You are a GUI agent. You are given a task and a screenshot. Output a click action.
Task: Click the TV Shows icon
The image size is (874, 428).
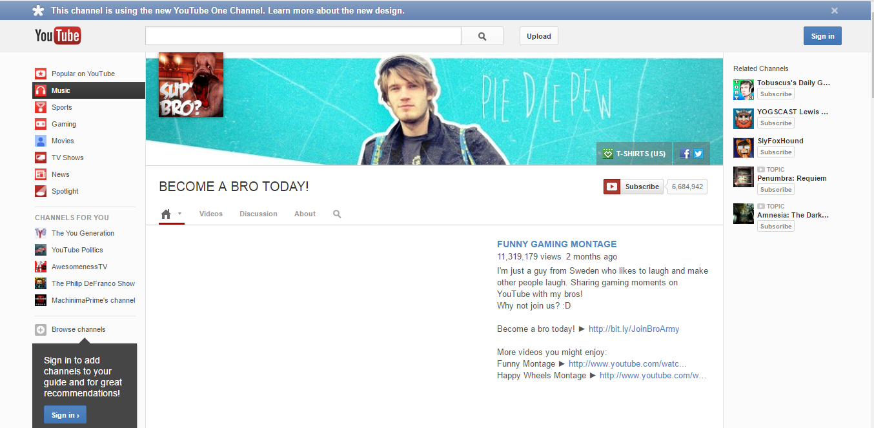41,158
